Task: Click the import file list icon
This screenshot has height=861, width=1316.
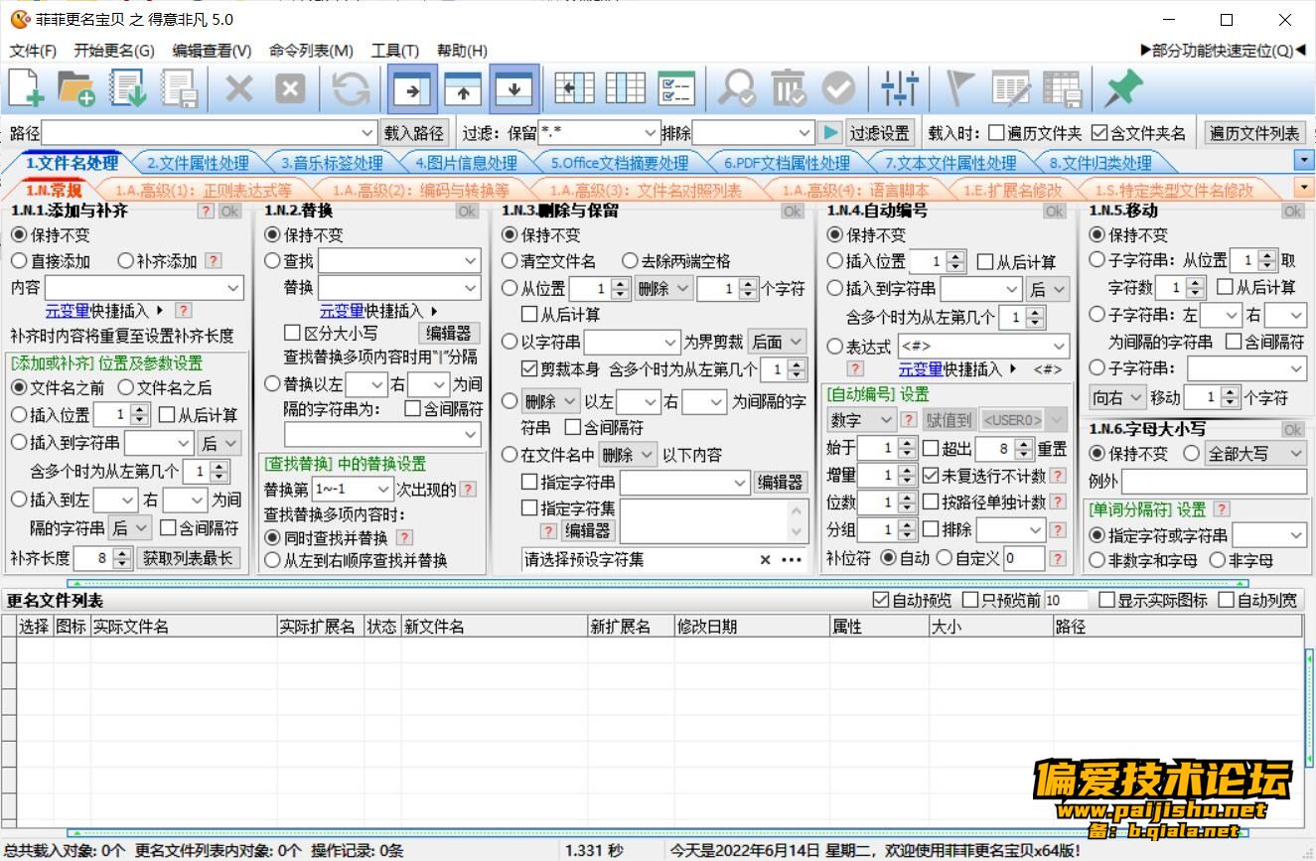Action: coord(127,89)
